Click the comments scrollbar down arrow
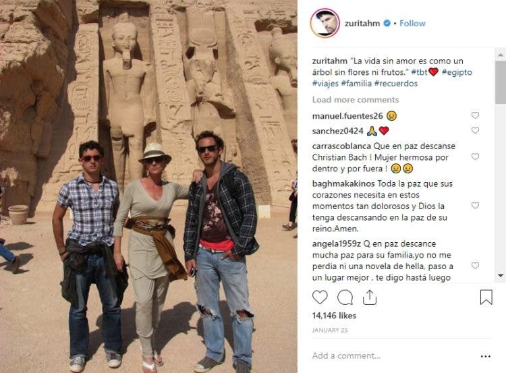 501,275
